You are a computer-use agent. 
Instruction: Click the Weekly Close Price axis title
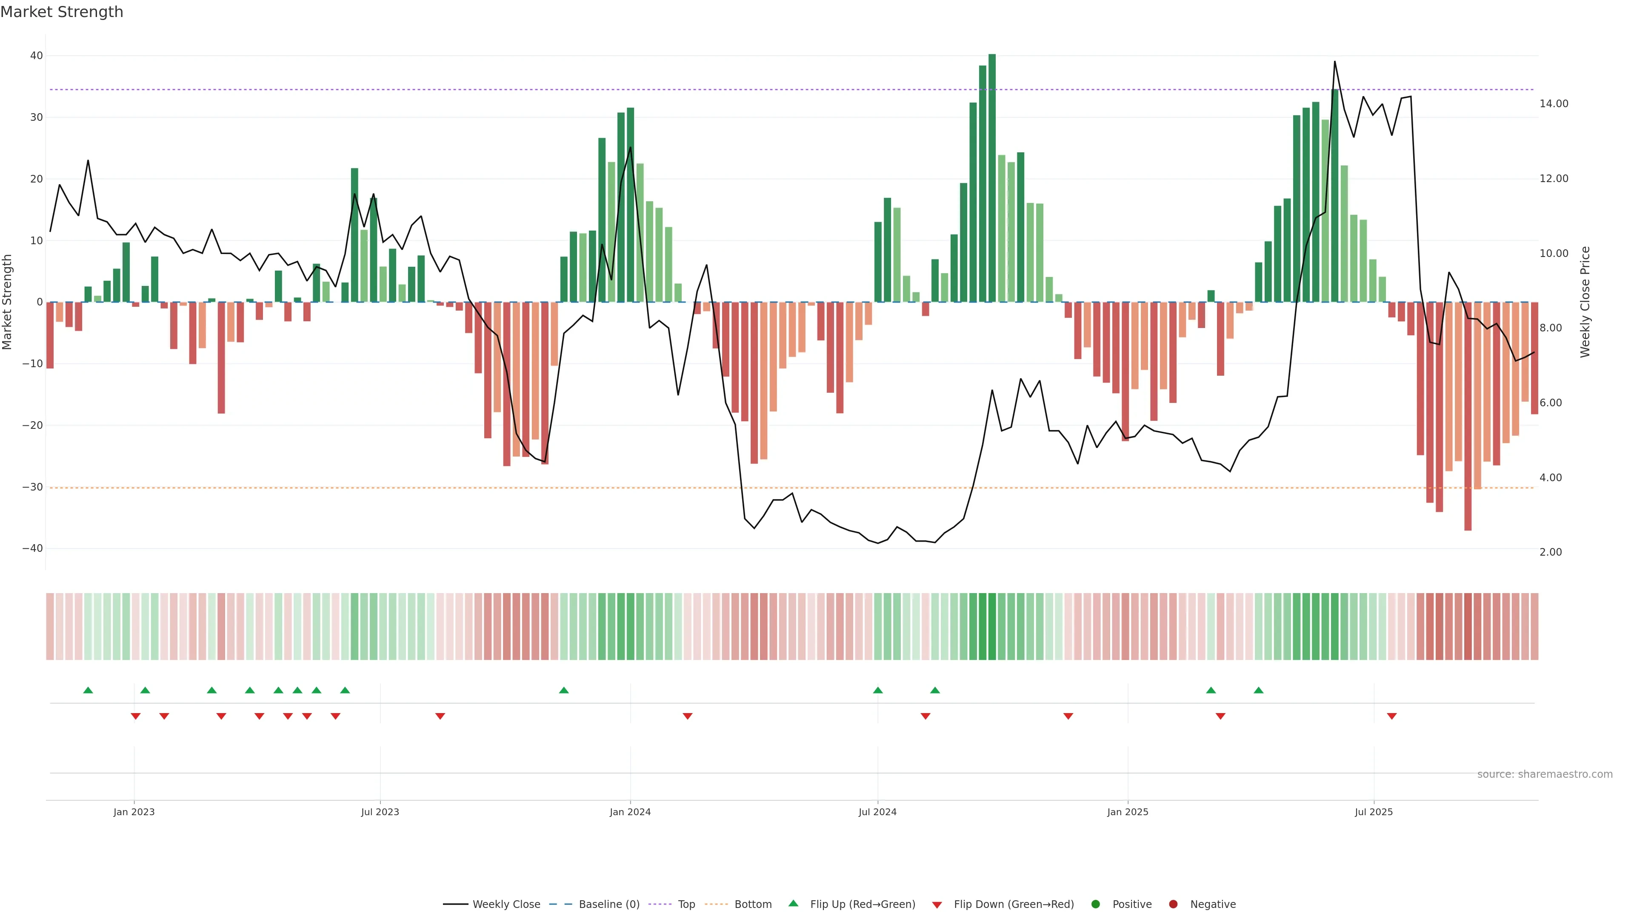(1585, 302)
